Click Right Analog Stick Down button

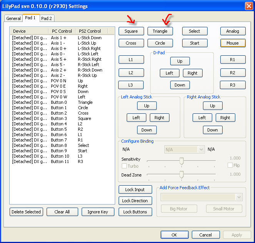pyautogui.click(x=213, y=130)
